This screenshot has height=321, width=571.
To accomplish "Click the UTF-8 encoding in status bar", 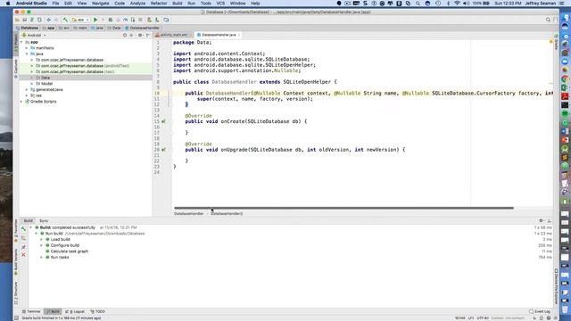I will pyautogui.click(x=483, y=318).
